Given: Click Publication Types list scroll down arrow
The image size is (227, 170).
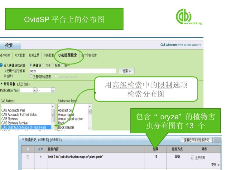Looking at the screenshot, I should [x=90, y=128].
